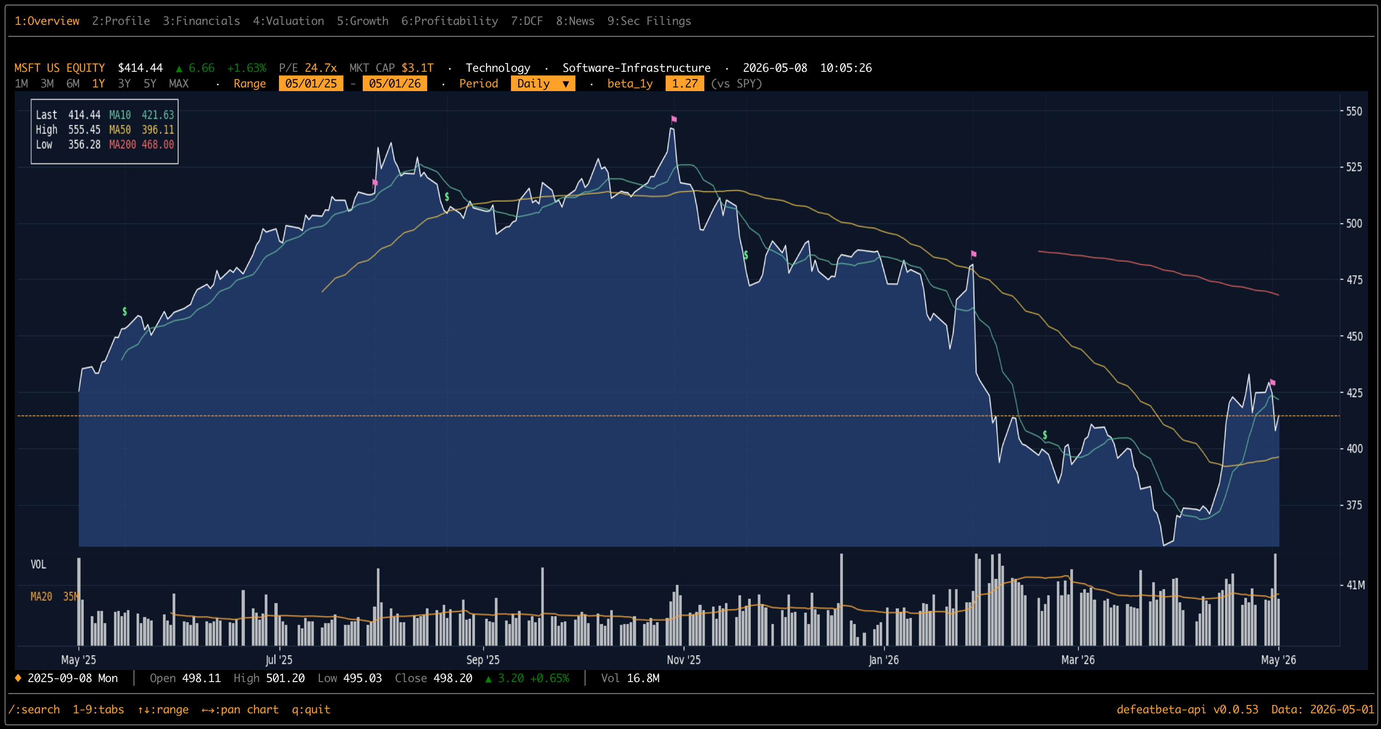The width and height of the screenshot is (1381, 729).
Task: Switch the range to 3Y
Action: (x=124, y=84)
